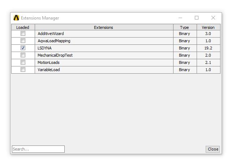The height and width of the screenshot is (161, 240).
Task: Click version 1.0 of VariableLoad
Action: 208,70
